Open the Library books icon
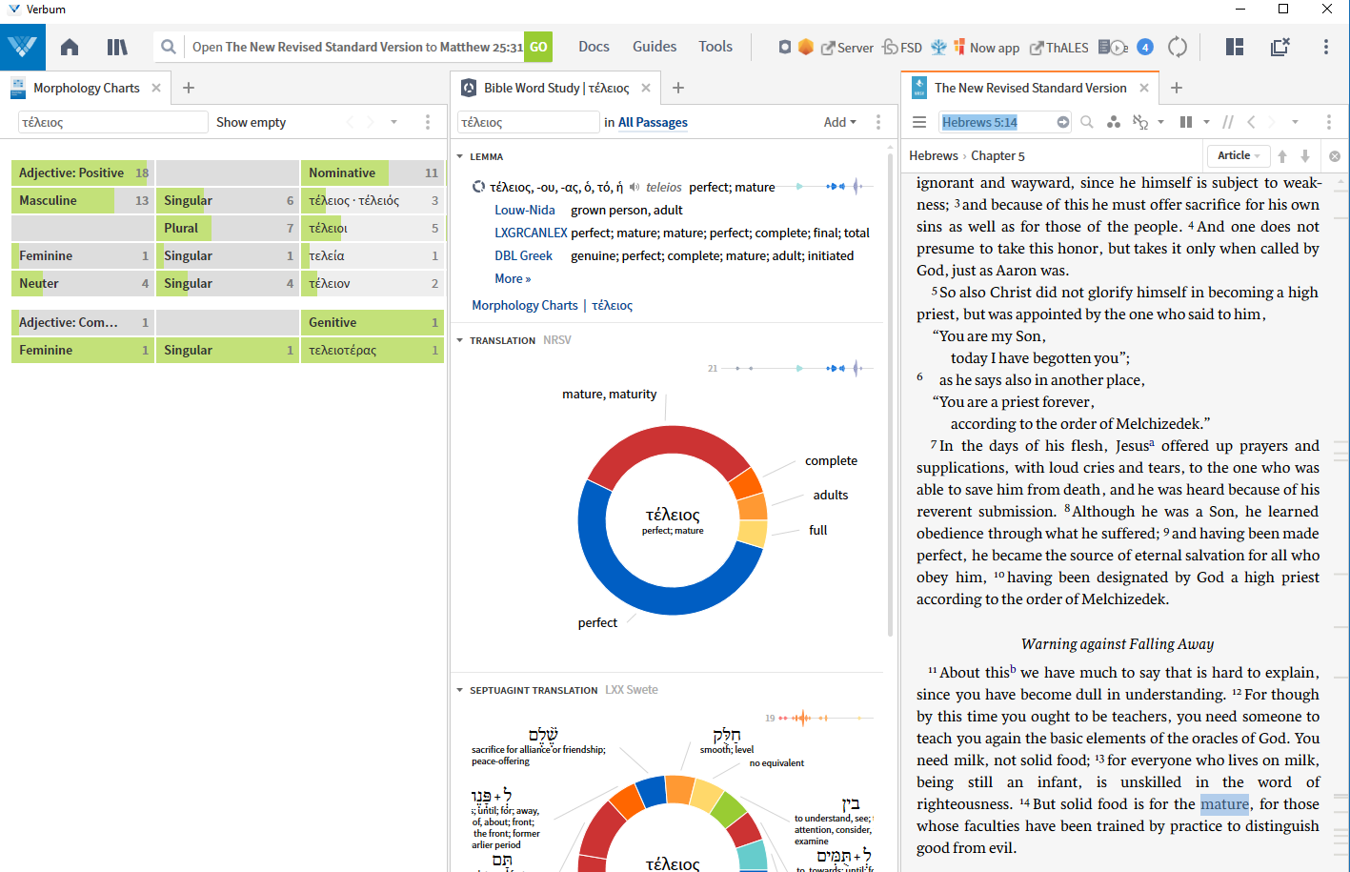The height and width of the screenshot is (872, 1350). coord(117,47)
